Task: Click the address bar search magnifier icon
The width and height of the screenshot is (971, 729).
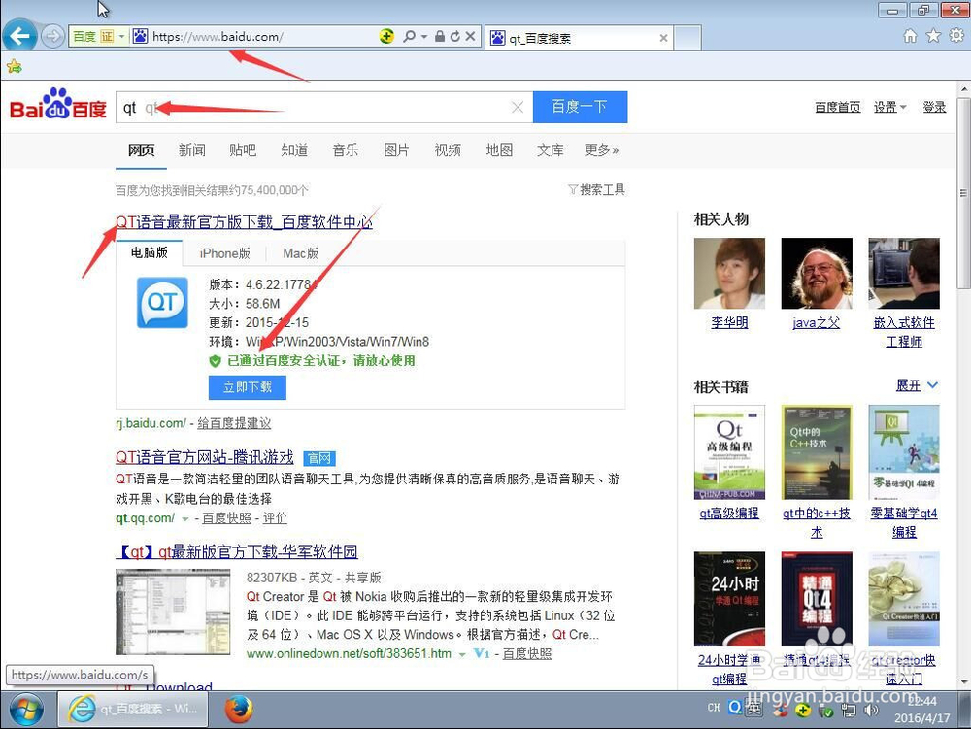Action: coord(410,37)
